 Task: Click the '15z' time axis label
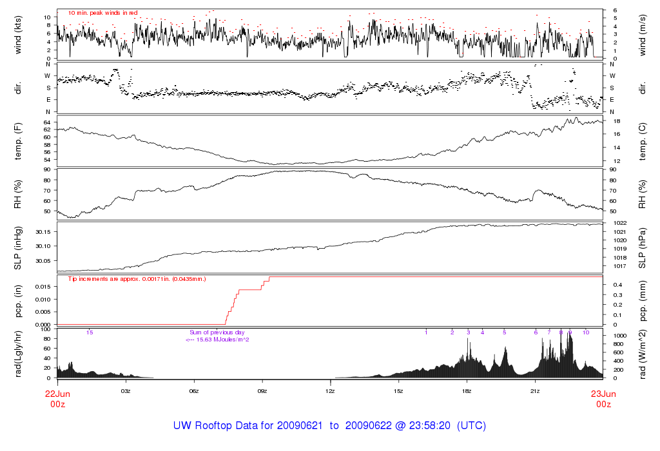[398, 391]
